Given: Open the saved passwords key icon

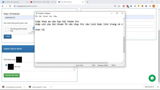Looking at the screenshot, I should pyautogui.click(x=115, y=6).
